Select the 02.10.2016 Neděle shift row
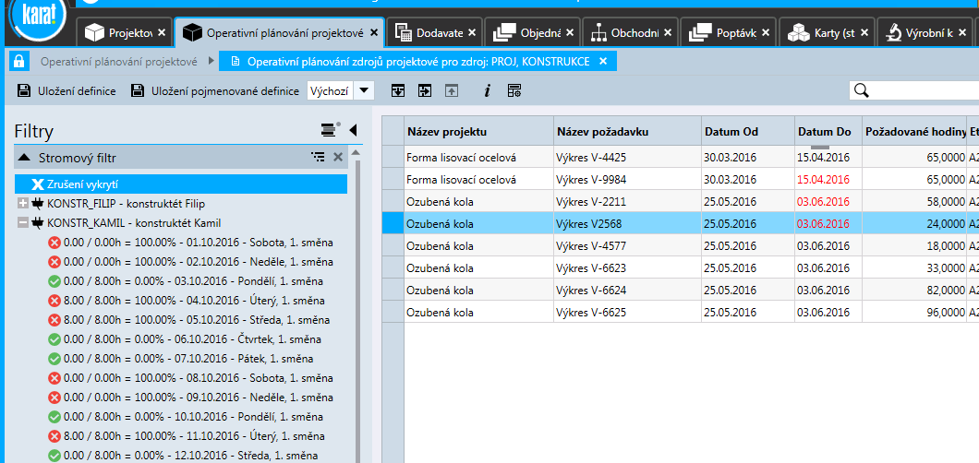 tap(190, 262)
